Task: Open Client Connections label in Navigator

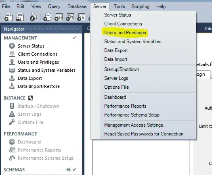Action: coord(38,54)
